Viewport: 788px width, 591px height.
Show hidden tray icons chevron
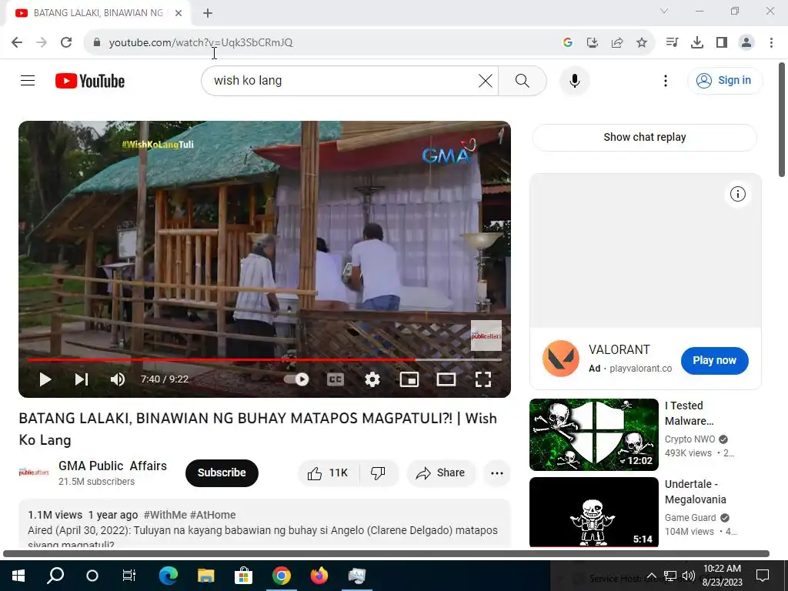pos(651,576)
